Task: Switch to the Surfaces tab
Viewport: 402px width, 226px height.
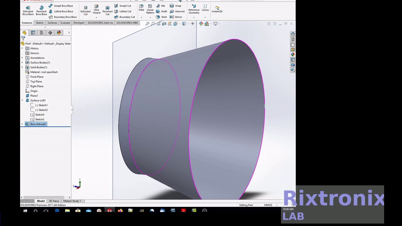Action: pos(52,23)
